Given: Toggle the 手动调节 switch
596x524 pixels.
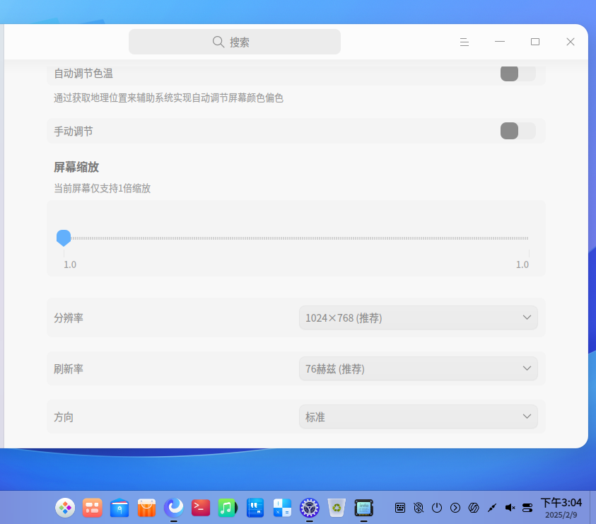Looking at the screenshot, I should [x=518, y=131].
